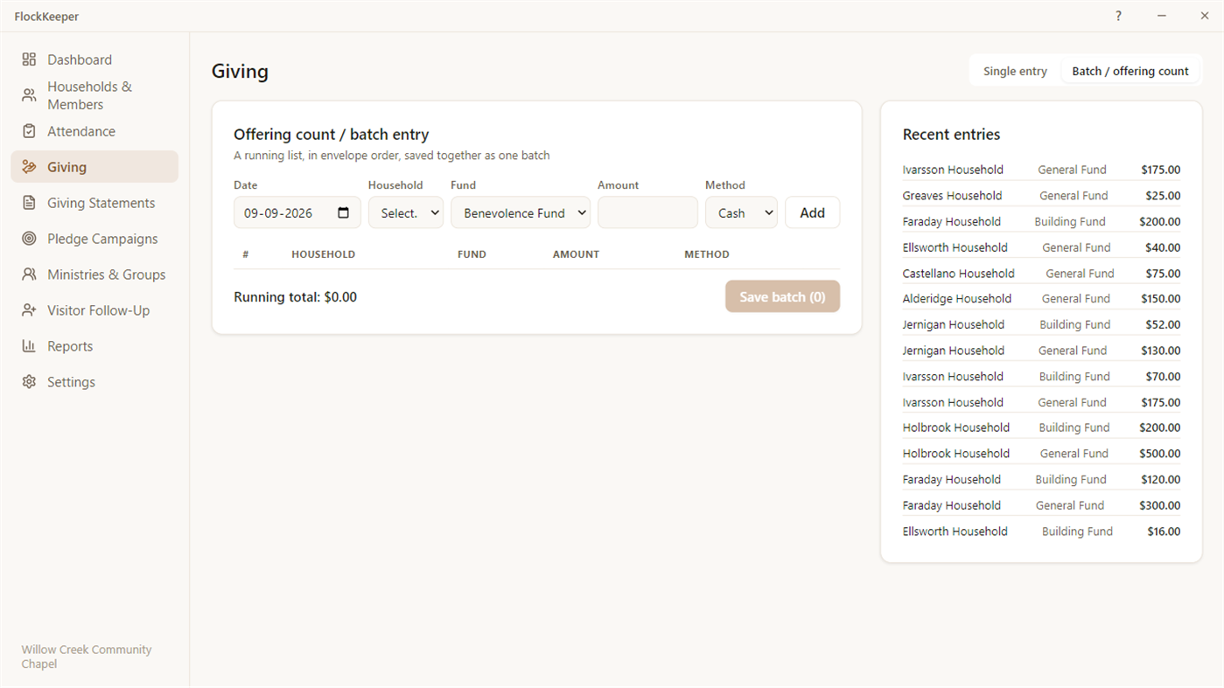Click the Households & Members people icon

[x=29, y=95]
